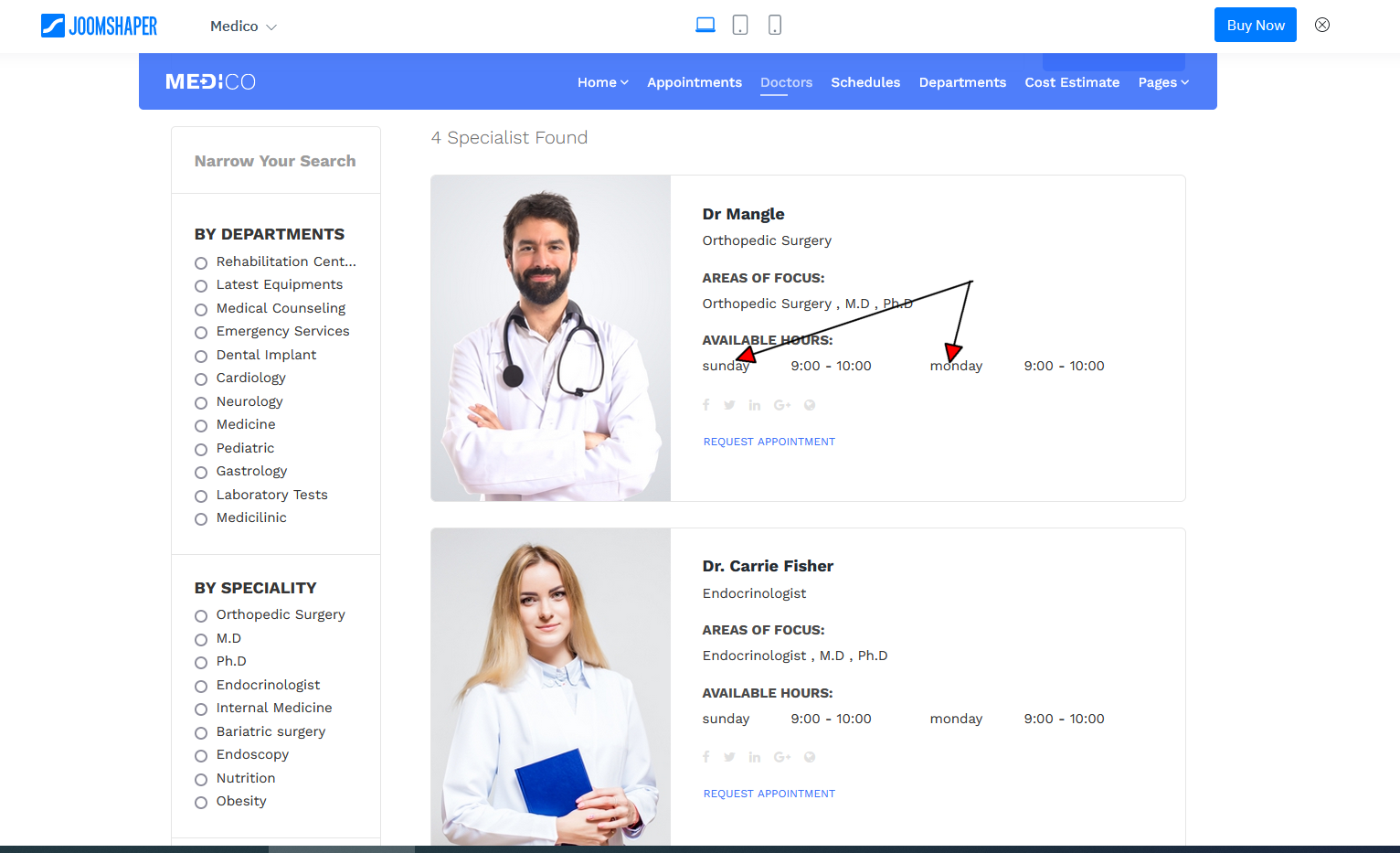Go to the Appointments menu item

coord(694,82)
